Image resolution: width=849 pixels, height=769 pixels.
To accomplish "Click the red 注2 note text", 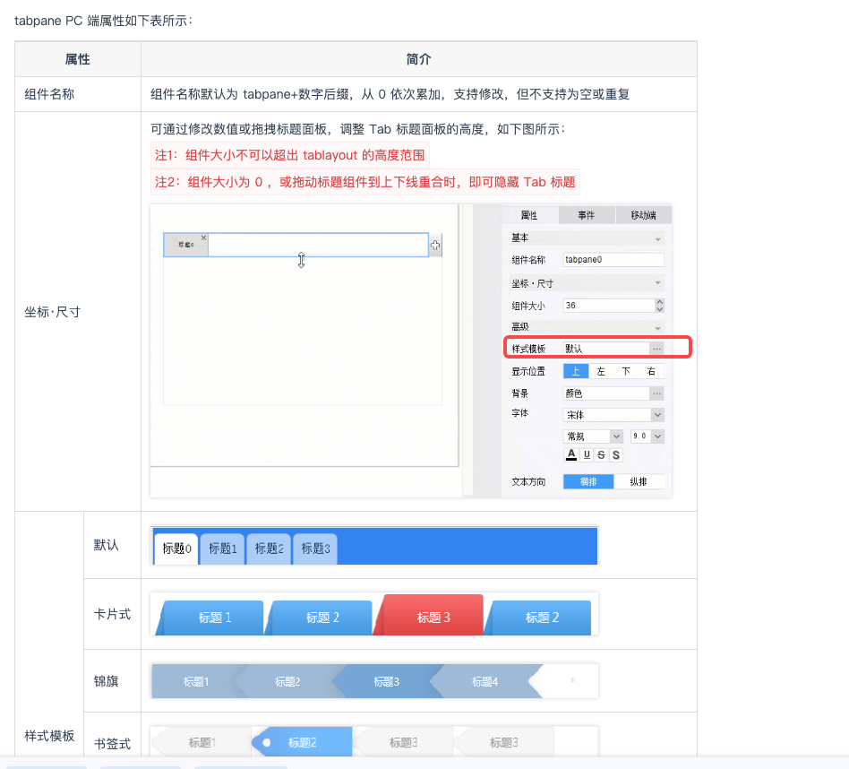I will 364,182.
